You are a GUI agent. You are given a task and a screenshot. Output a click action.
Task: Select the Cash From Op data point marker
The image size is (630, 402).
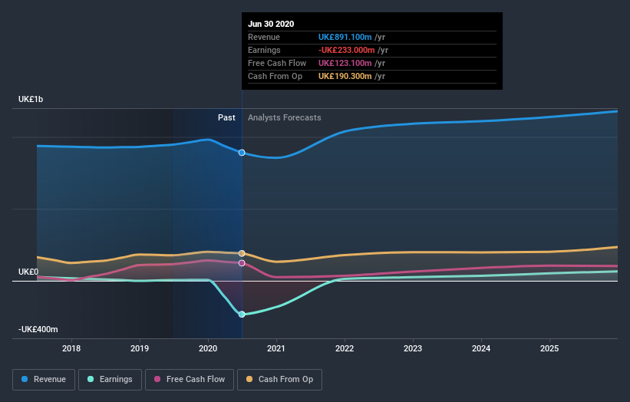pos(242,253)
